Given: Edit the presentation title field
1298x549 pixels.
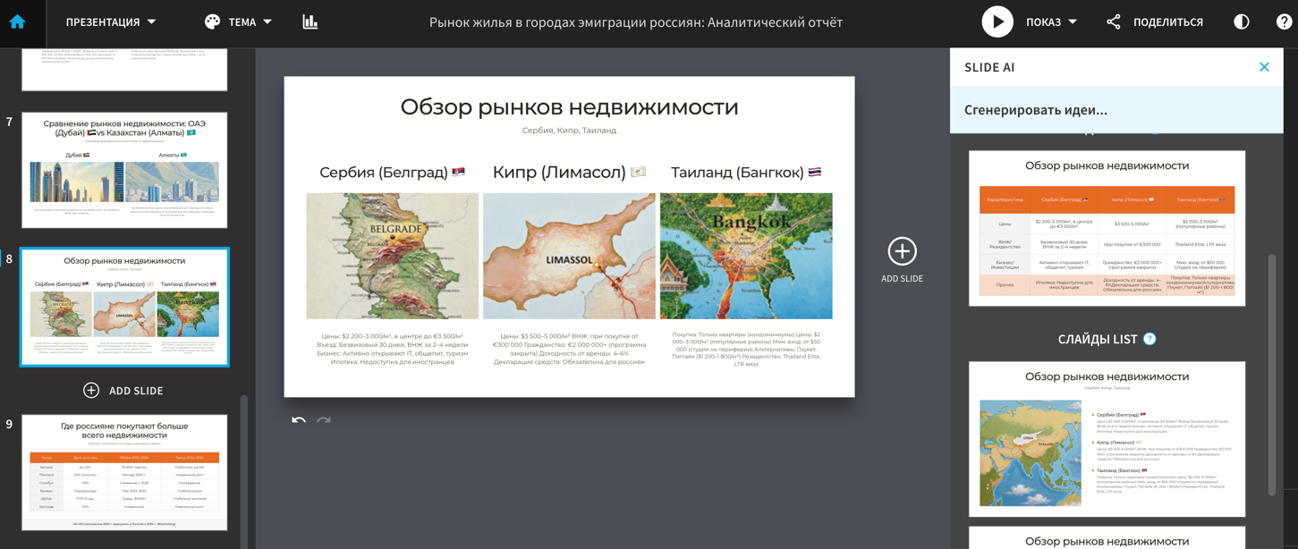Looking at the screenshot, I should click(636, 22).
